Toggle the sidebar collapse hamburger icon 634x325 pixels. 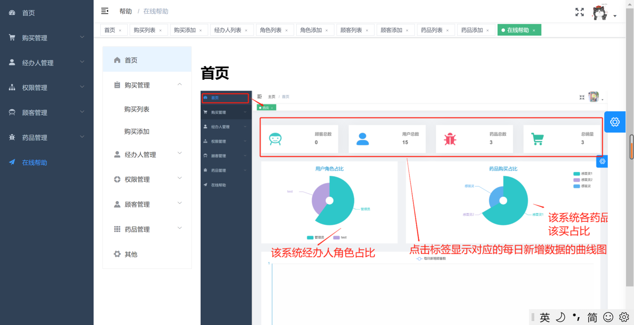(x=105, y=11)
